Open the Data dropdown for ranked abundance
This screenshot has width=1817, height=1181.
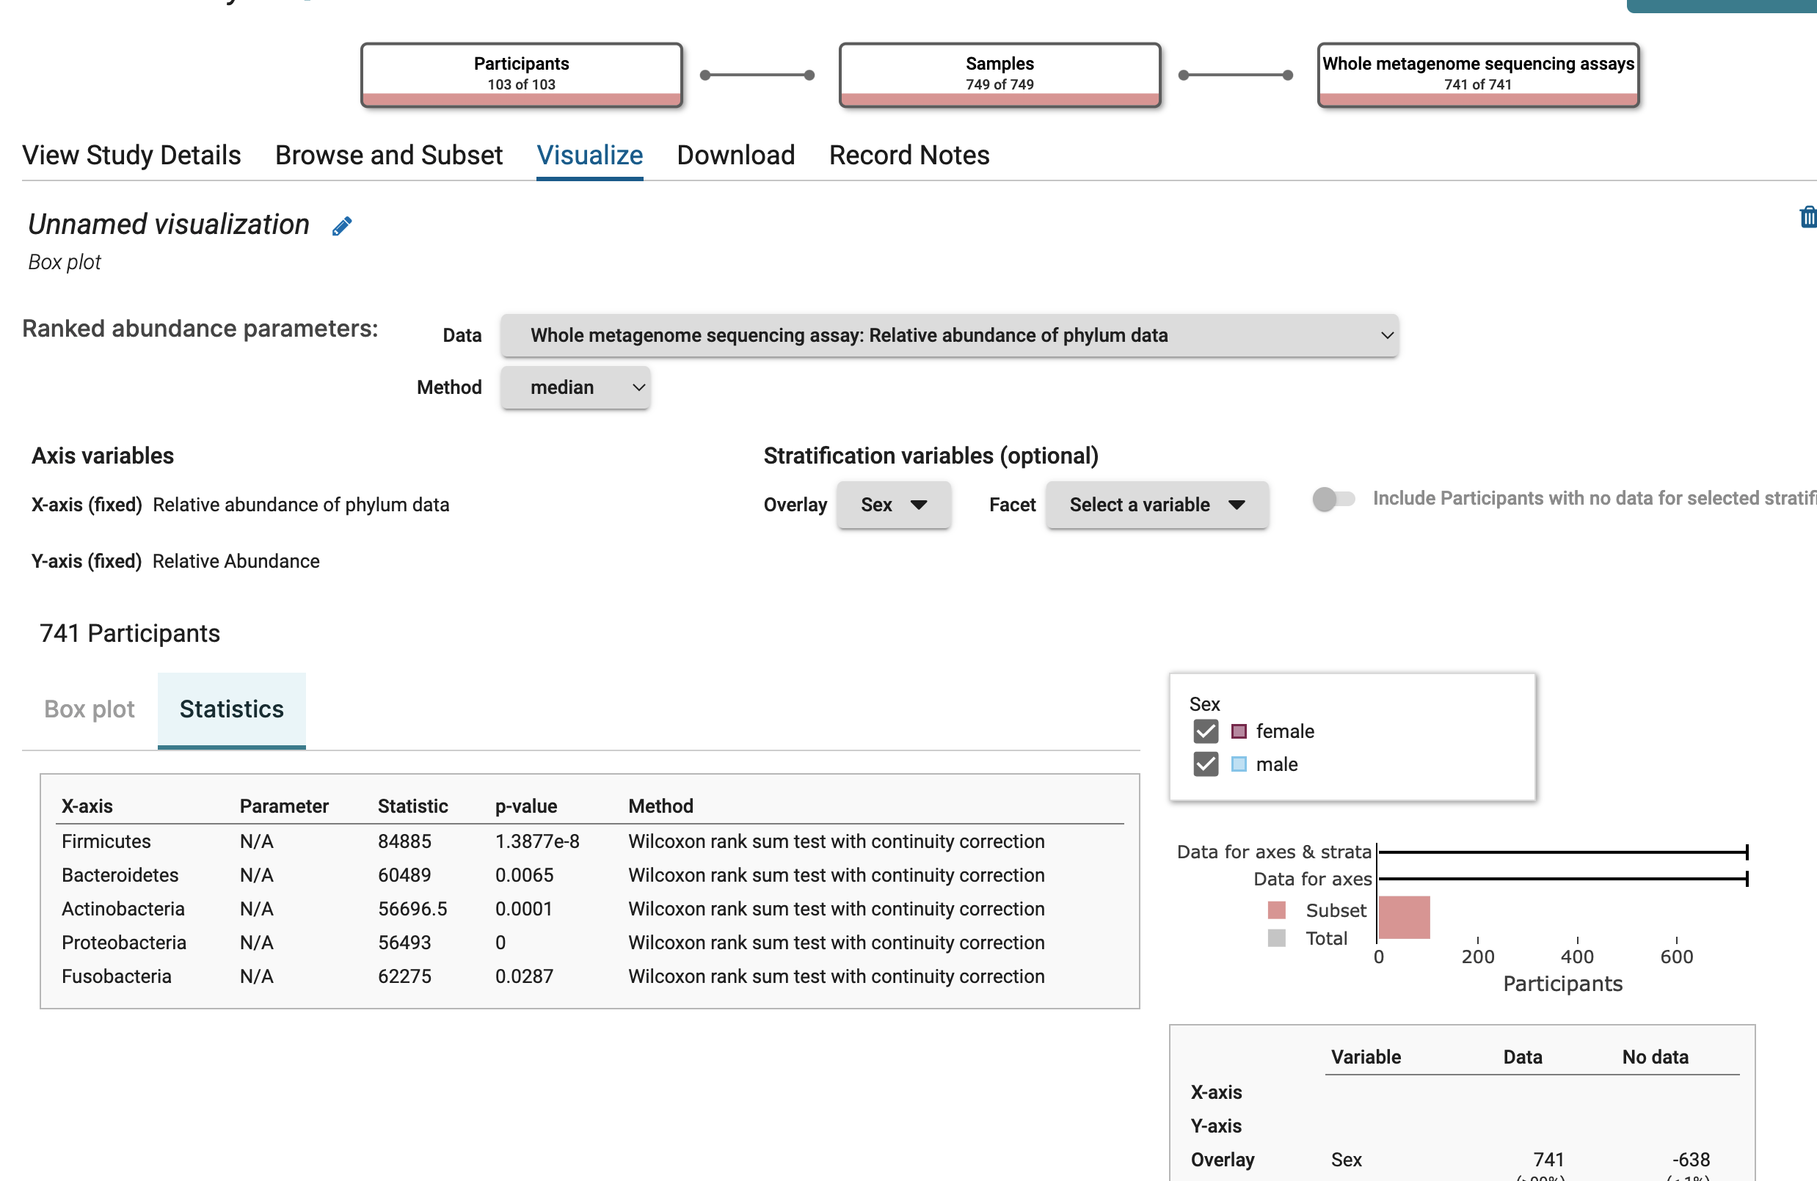click(x=949, y=335)
